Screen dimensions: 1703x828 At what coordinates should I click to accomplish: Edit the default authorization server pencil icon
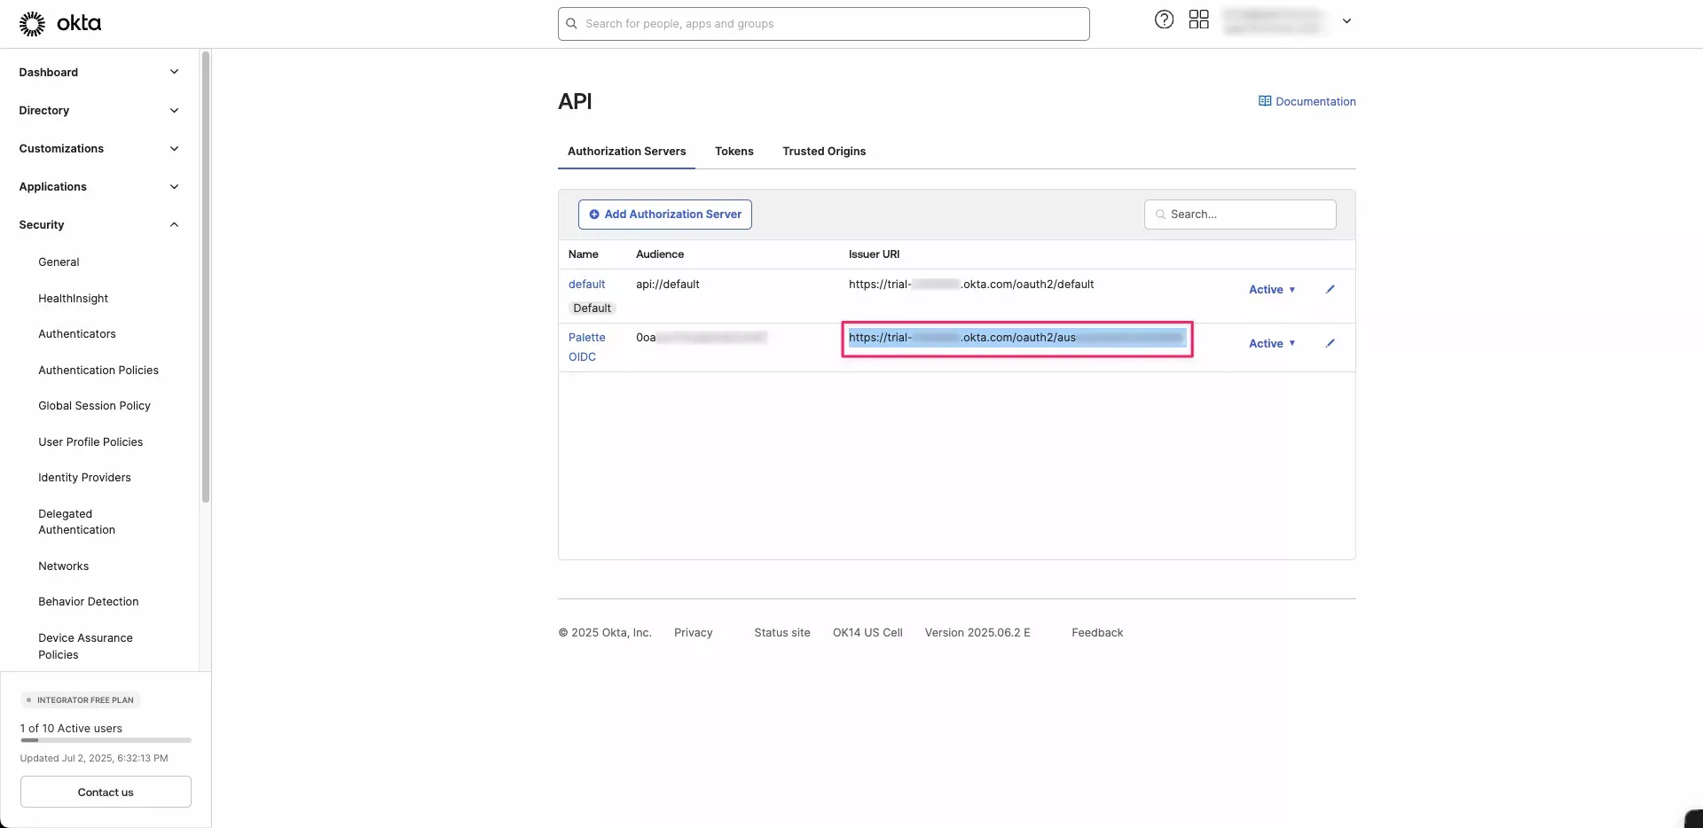tap(1330, 289)
